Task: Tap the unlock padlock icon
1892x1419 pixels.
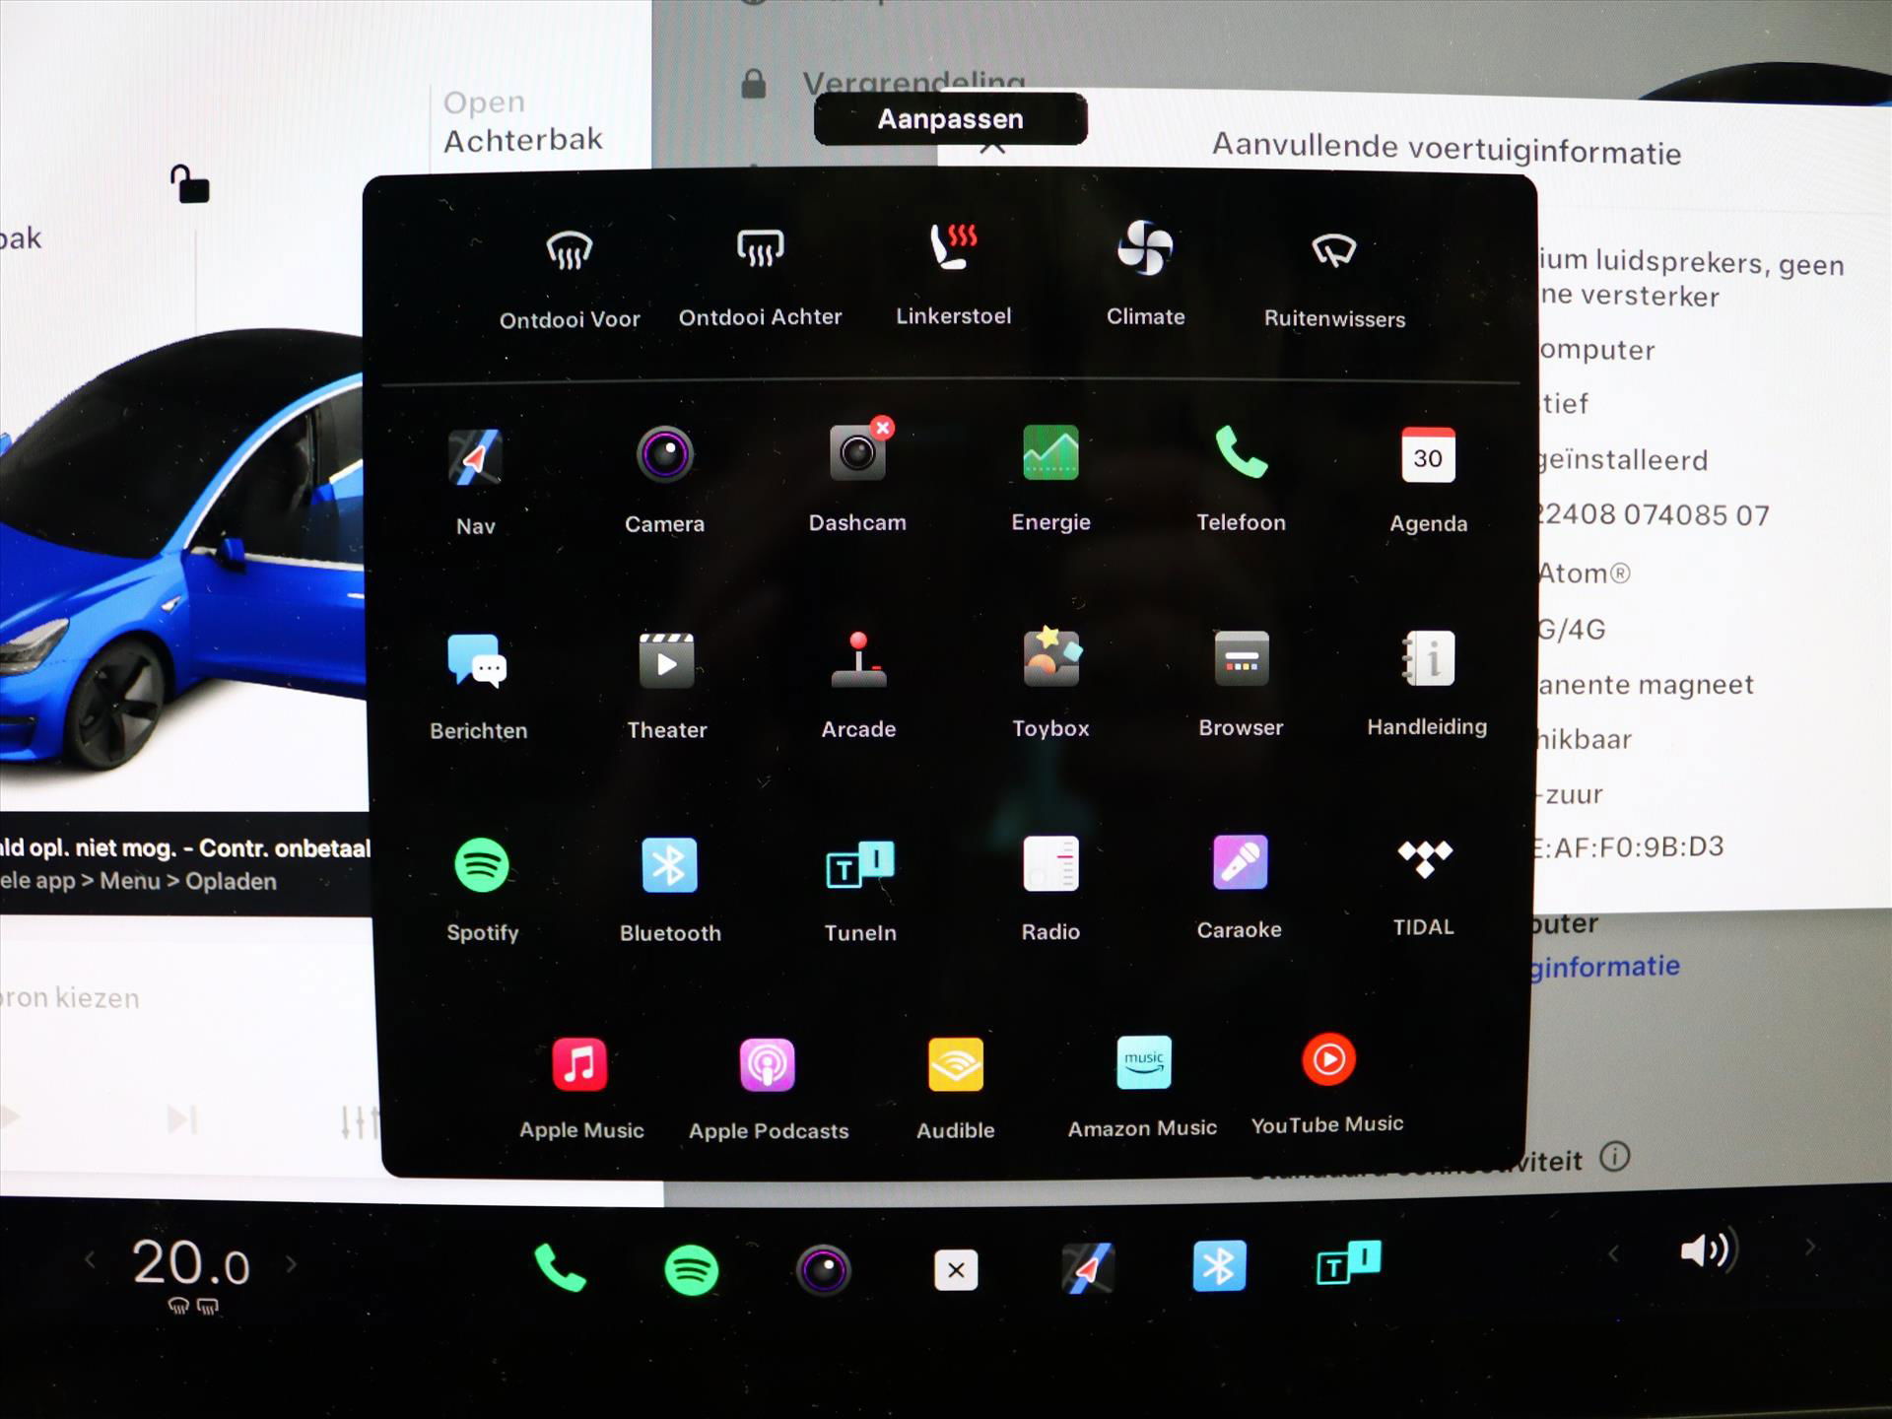Action: pyautogui.click(x=189, y=183)
